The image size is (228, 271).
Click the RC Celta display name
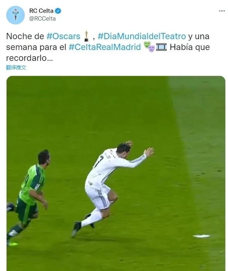[x=41, y=11]
